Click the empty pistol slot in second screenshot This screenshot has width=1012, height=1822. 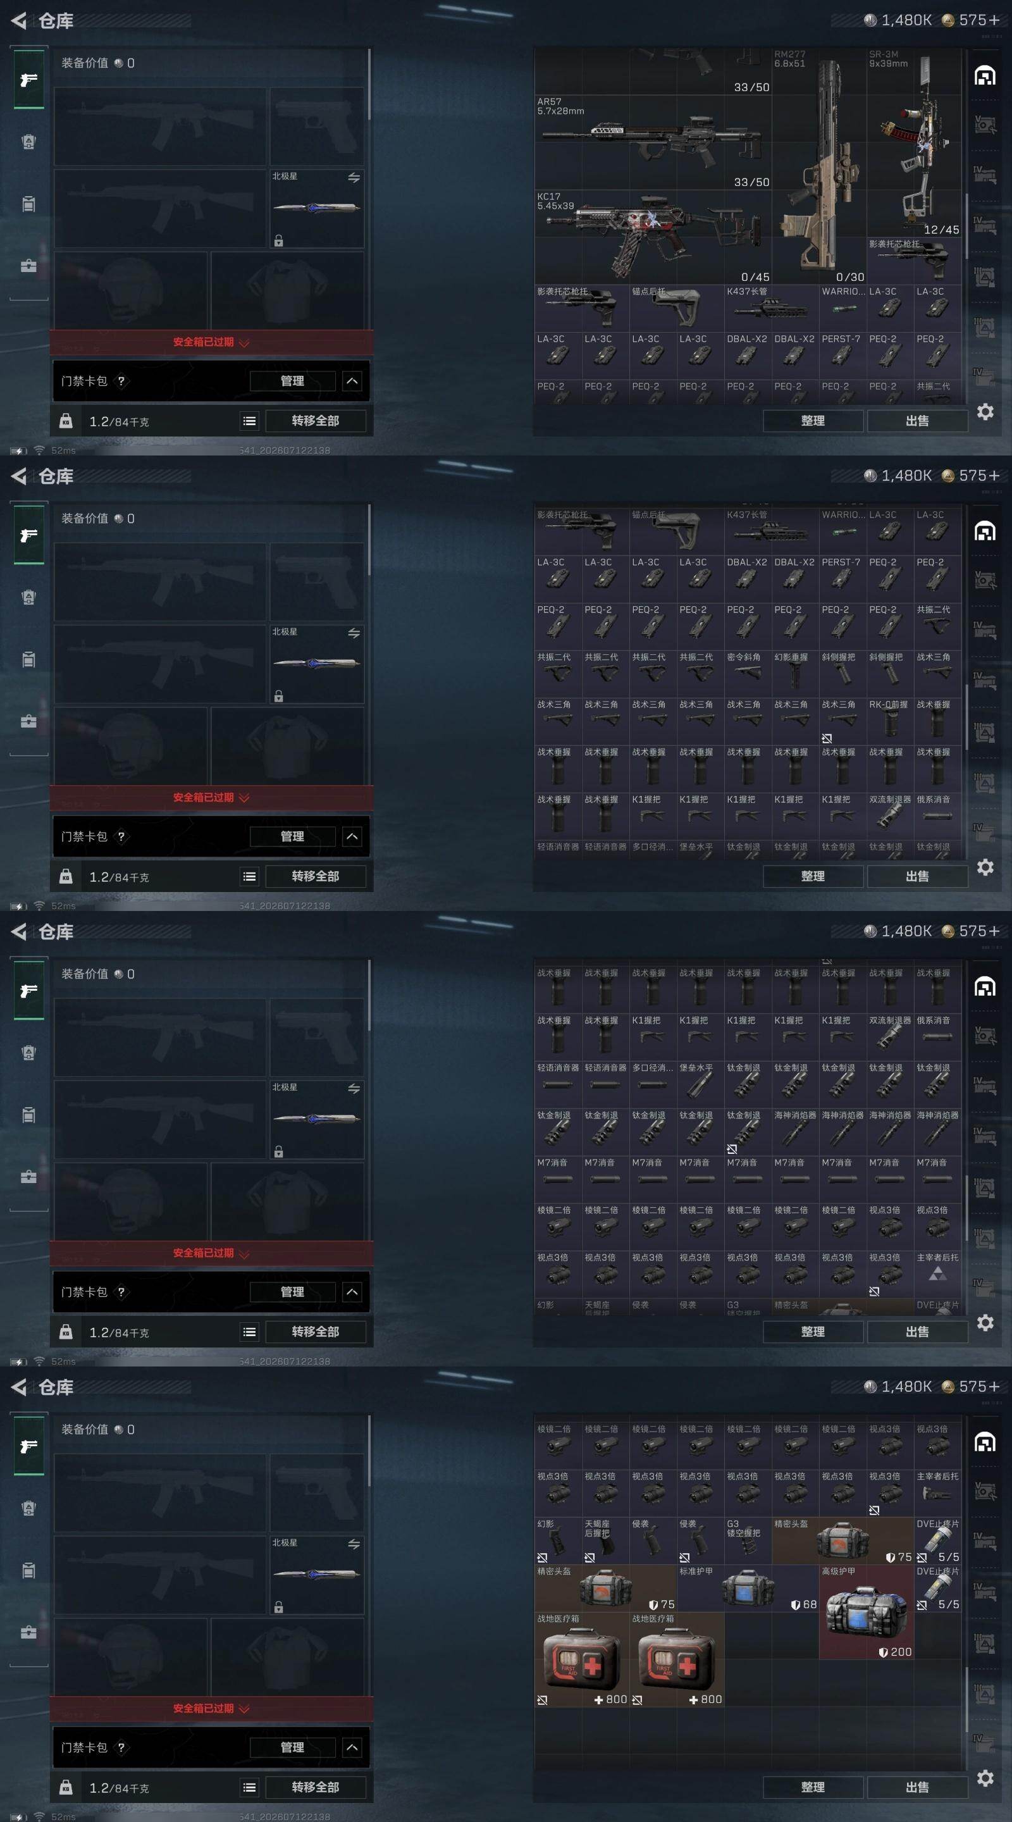(x=317, y=582)
